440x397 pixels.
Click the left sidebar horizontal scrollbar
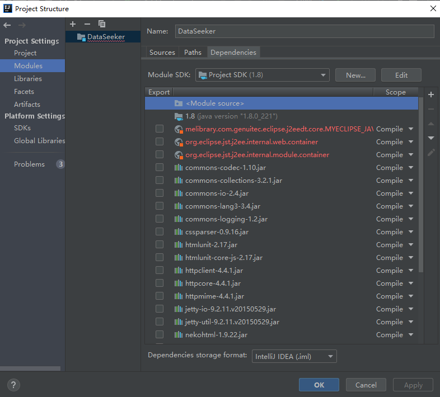(30, 368)
